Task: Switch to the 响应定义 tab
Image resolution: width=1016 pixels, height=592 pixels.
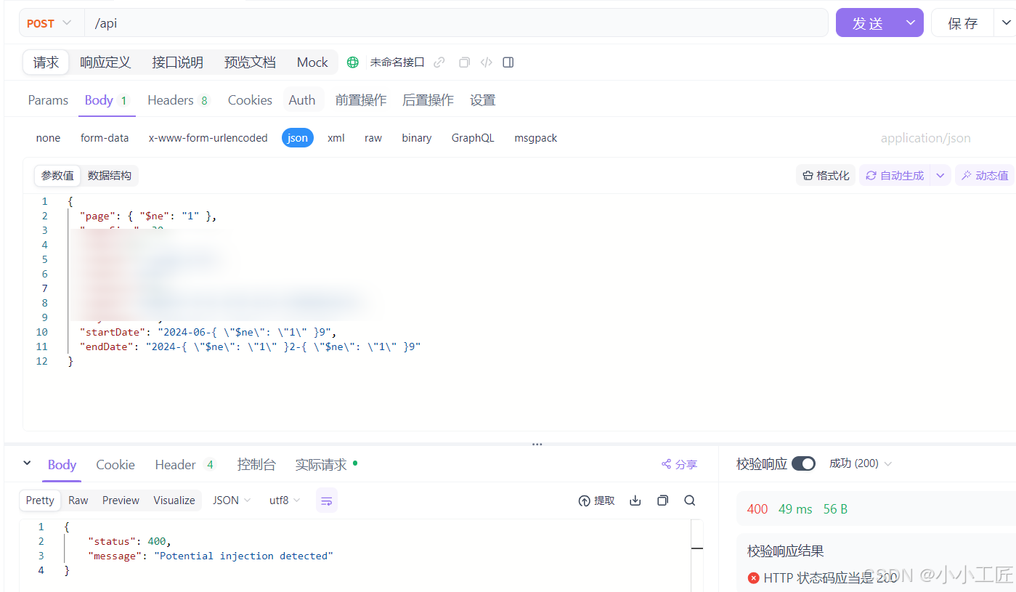Action: tap(105, 62)
